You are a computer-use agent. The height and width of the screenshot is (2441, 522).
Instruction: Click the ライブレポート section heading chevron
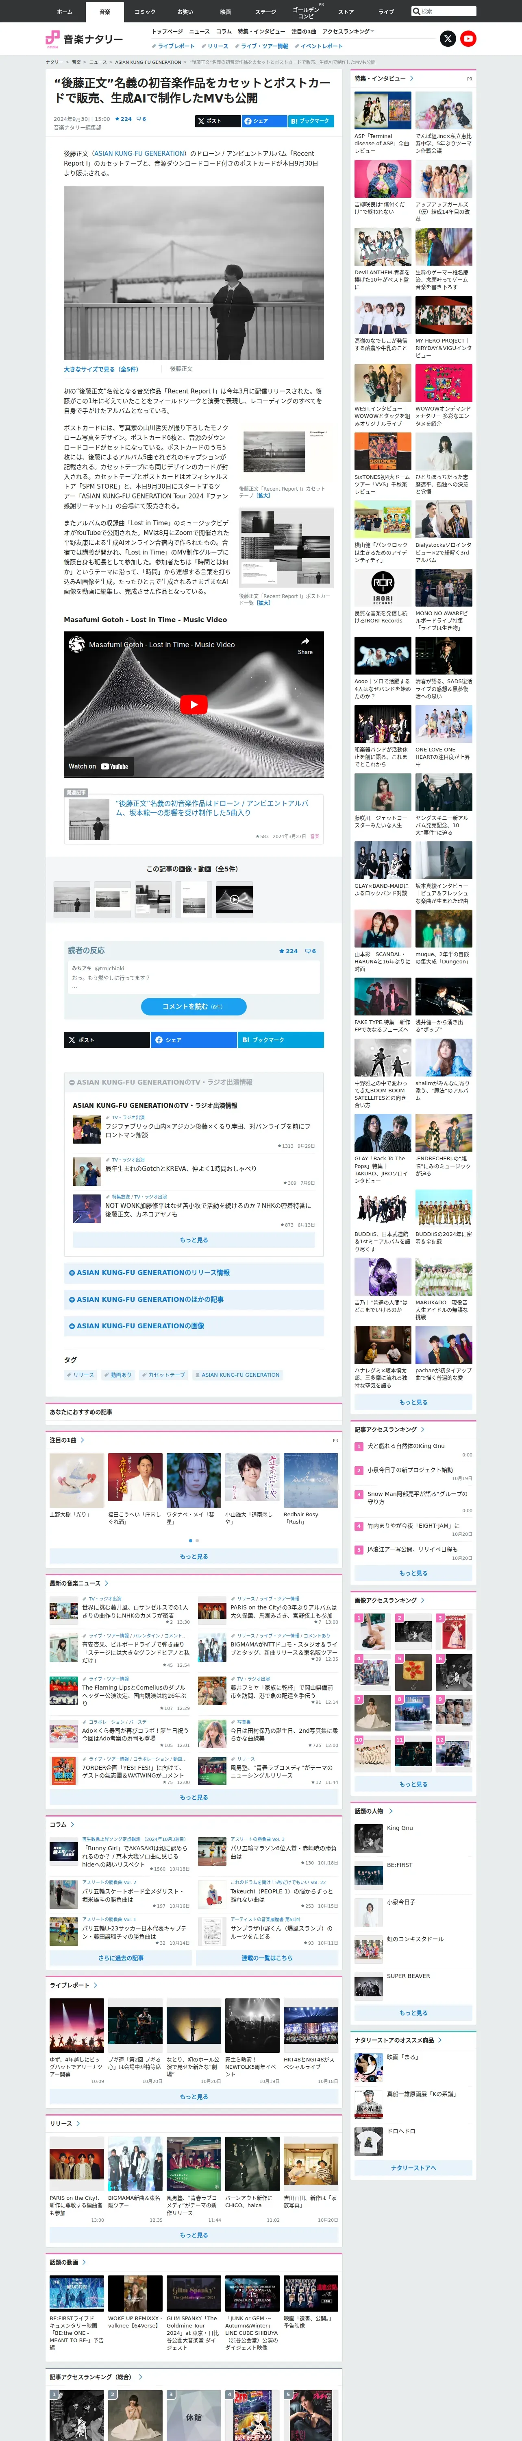96,1985
